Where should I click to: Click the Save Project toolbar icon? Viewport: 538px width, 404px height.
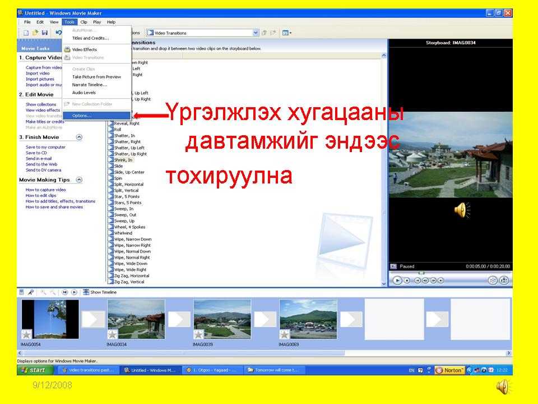(x=44, y=33)
